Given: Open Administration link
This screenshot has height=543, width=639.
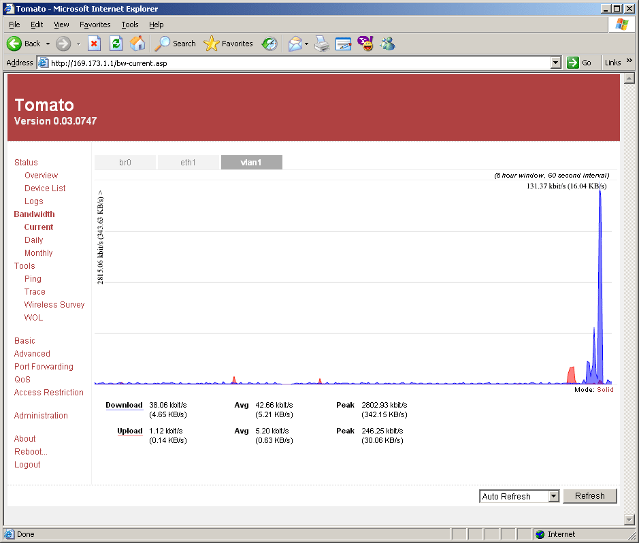Looking at the screenshot, I should tap(41, 416).
